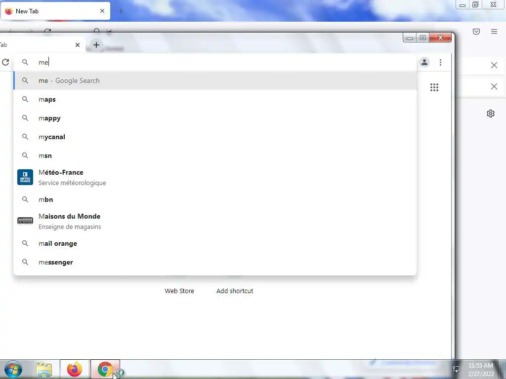Maximize the Chrome window
The image size is (506, 379).
coord(423,38)
